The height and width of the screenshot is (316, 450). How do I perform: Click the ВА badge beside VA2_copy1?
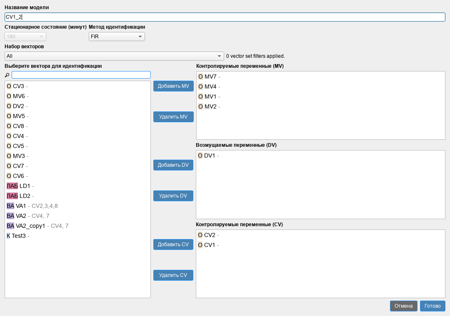tap(10, 226)
